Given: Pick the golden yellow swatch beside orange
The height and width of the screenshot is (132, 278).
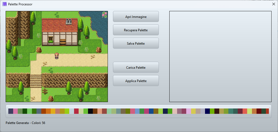Looking at the screenshot, I should [x=53, y=111].
